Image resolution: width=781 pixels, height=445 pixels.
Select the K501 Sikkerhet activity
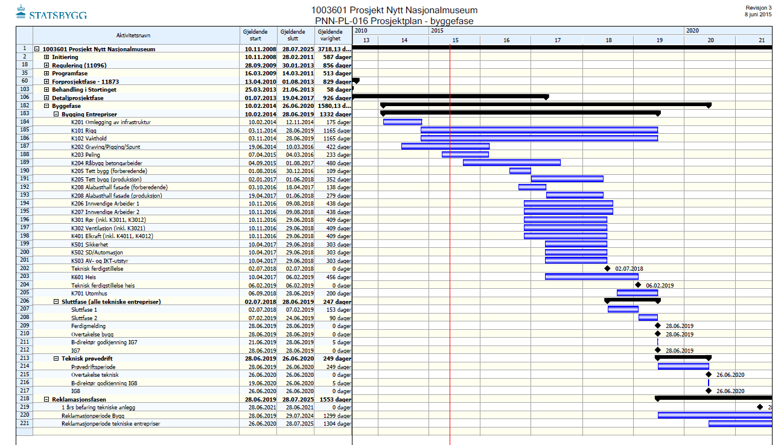[183, 244]
